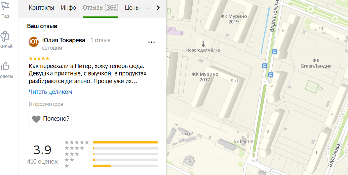Expand review with Читать целиком
The height and width of the screenshot is (175, 348).
coord(50,92)
